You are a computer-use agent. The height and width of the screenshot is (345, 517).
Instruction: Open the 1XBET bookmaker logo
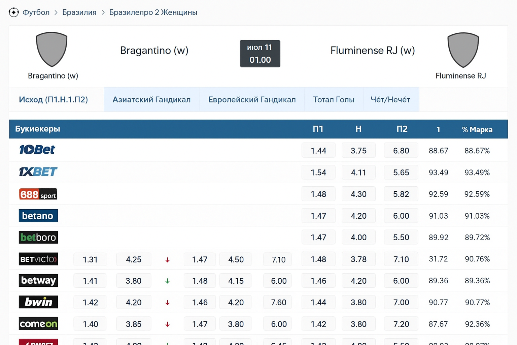(x=38, y=172)
